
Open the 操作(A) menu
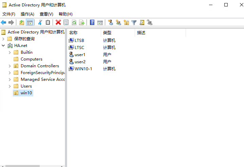pyautogui.click(x=27, y=14)
